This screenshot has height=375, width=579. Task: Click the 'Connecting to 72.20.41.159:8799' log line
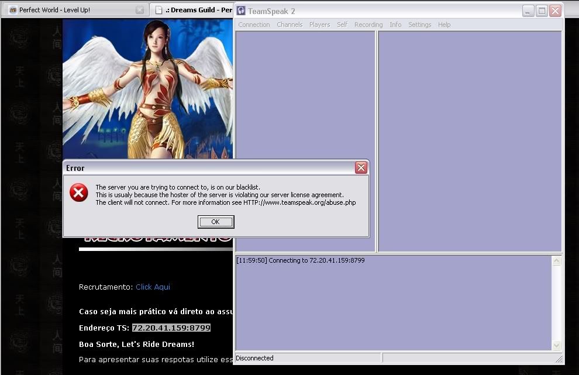[300, 260]
